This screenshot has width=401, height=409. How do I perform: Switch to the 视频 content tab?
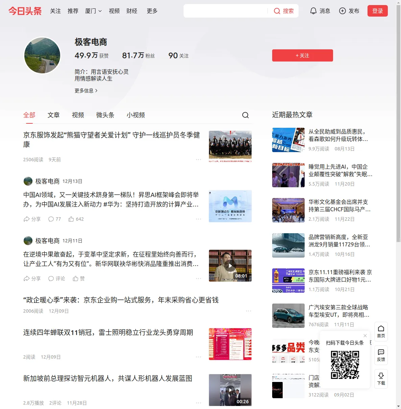[78, 115]
